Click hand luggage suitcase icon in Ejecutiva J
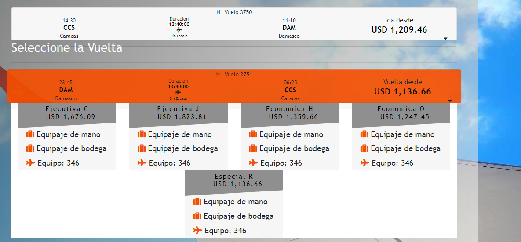The height and width of the screenshot is (242, 521). pyautogui.click(x=142, y=134)
